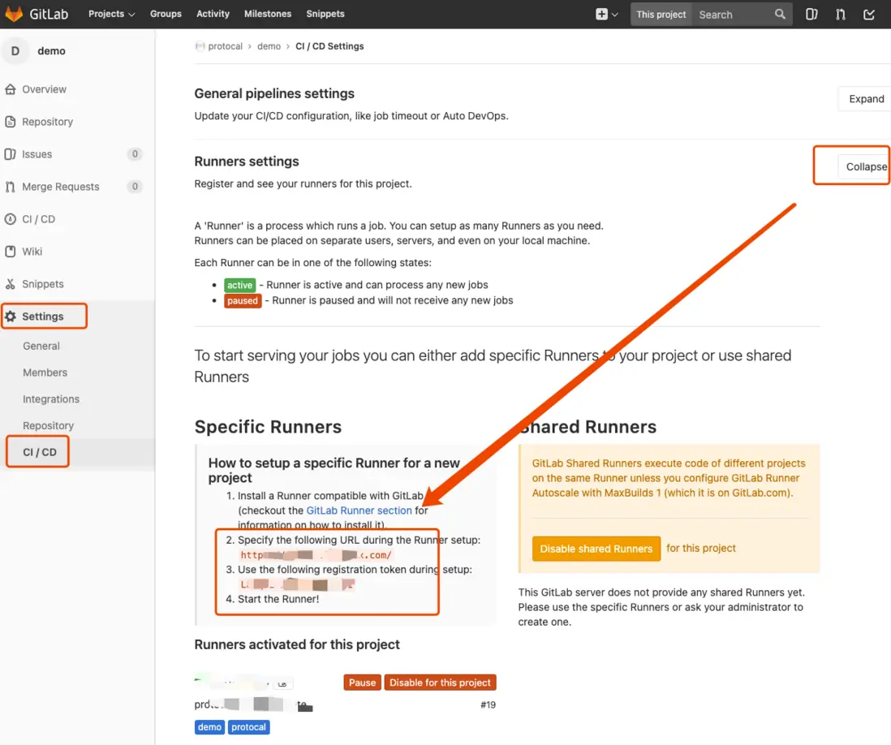Open Integrations under Settings
Viewport: 891px width, 745px height.
[x=51, y=399]
